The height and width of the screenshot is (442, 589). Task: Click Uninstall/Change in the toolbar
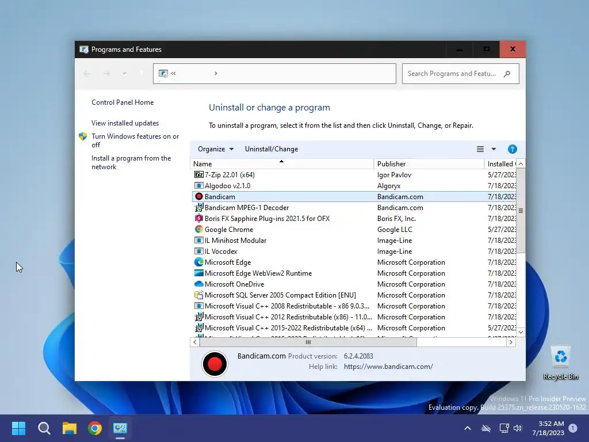(271, 149)
